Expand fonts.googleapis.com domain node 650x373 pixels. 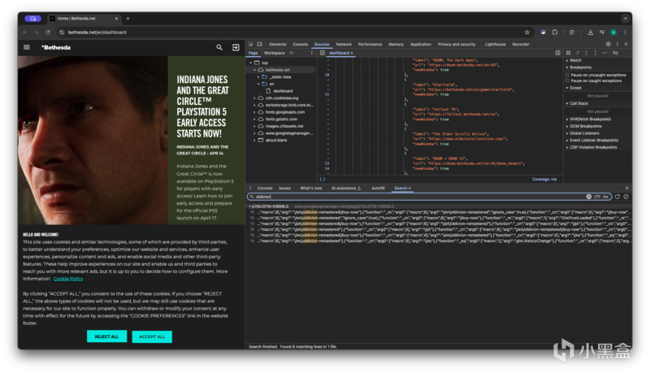254,112
